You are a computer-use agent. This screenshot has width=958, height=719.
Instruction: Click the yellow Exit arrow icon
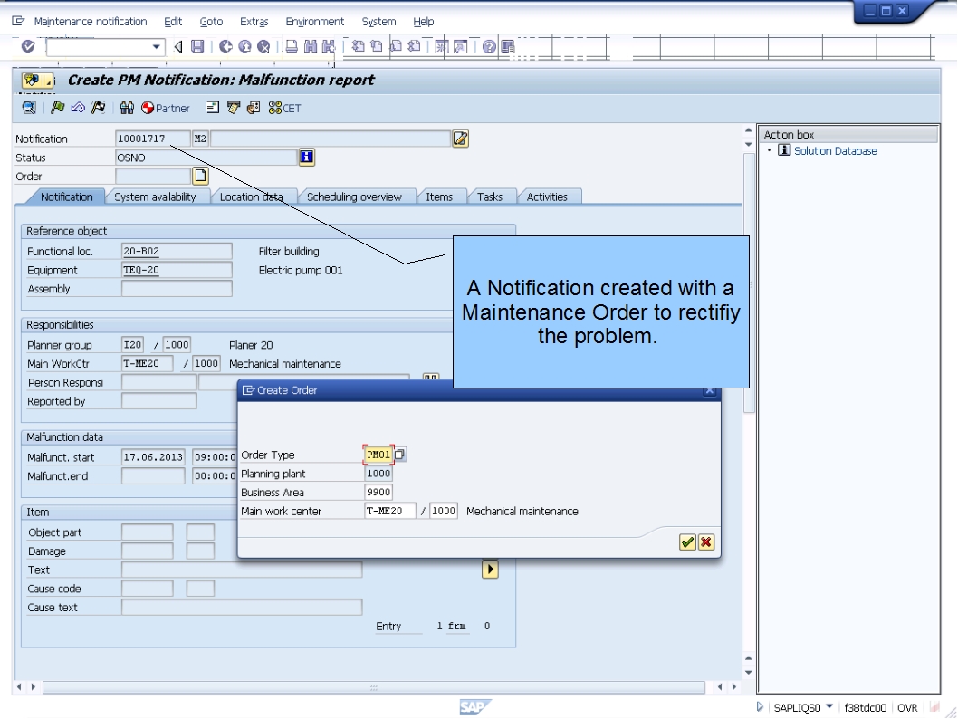245,46
